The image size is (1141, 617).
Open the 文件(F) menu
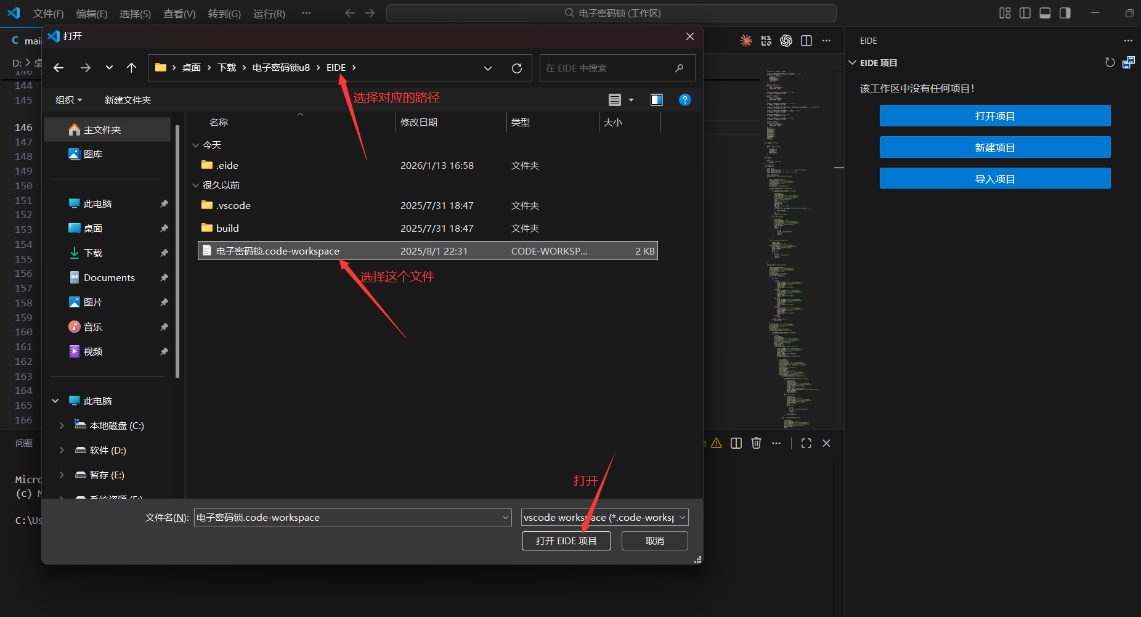[x=48, y=14]
